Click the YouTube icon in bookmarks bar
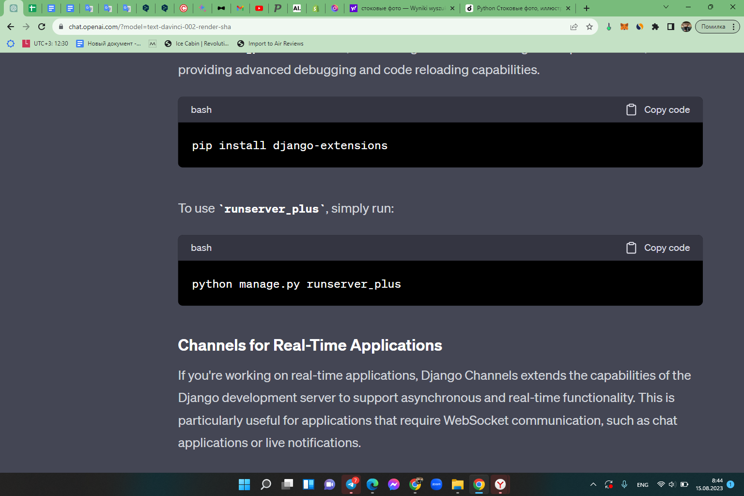744x496 pixels. [x=259, y=8]
